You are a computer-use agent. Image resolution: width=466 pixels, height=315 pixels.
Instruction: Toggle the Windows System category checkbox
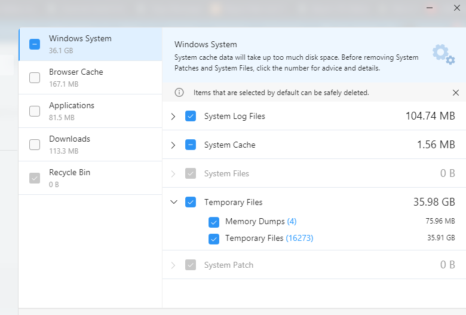pos(35,44)
